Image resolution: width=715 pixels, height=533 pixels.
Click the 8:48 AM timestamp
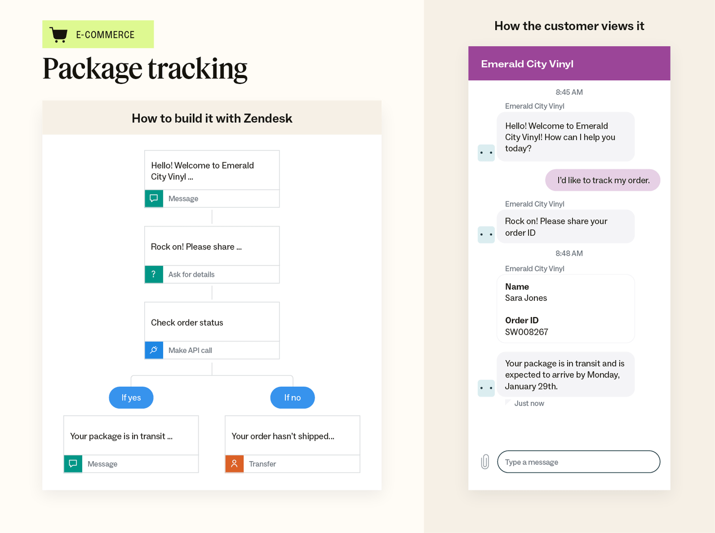(x=569, y=253)
